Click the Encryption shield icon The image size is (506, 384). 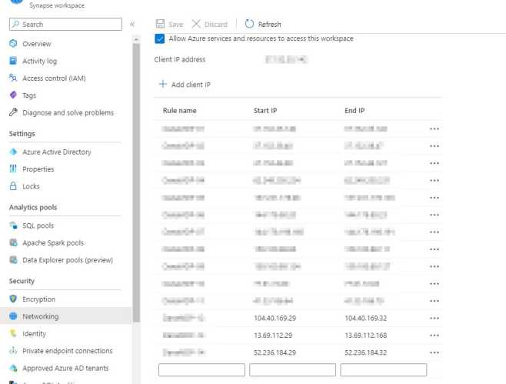pyautogui.click(x=13, y=299)
